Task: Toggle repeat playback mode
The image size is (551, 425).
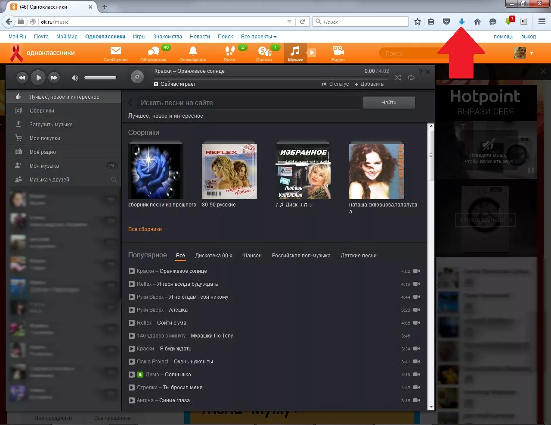Action: (411, 78)
